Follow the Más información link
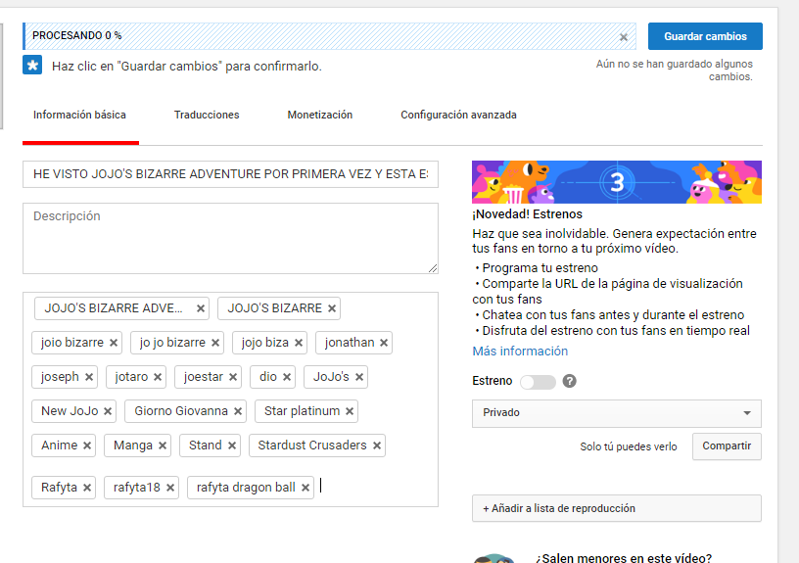 (x=520, y=352)
